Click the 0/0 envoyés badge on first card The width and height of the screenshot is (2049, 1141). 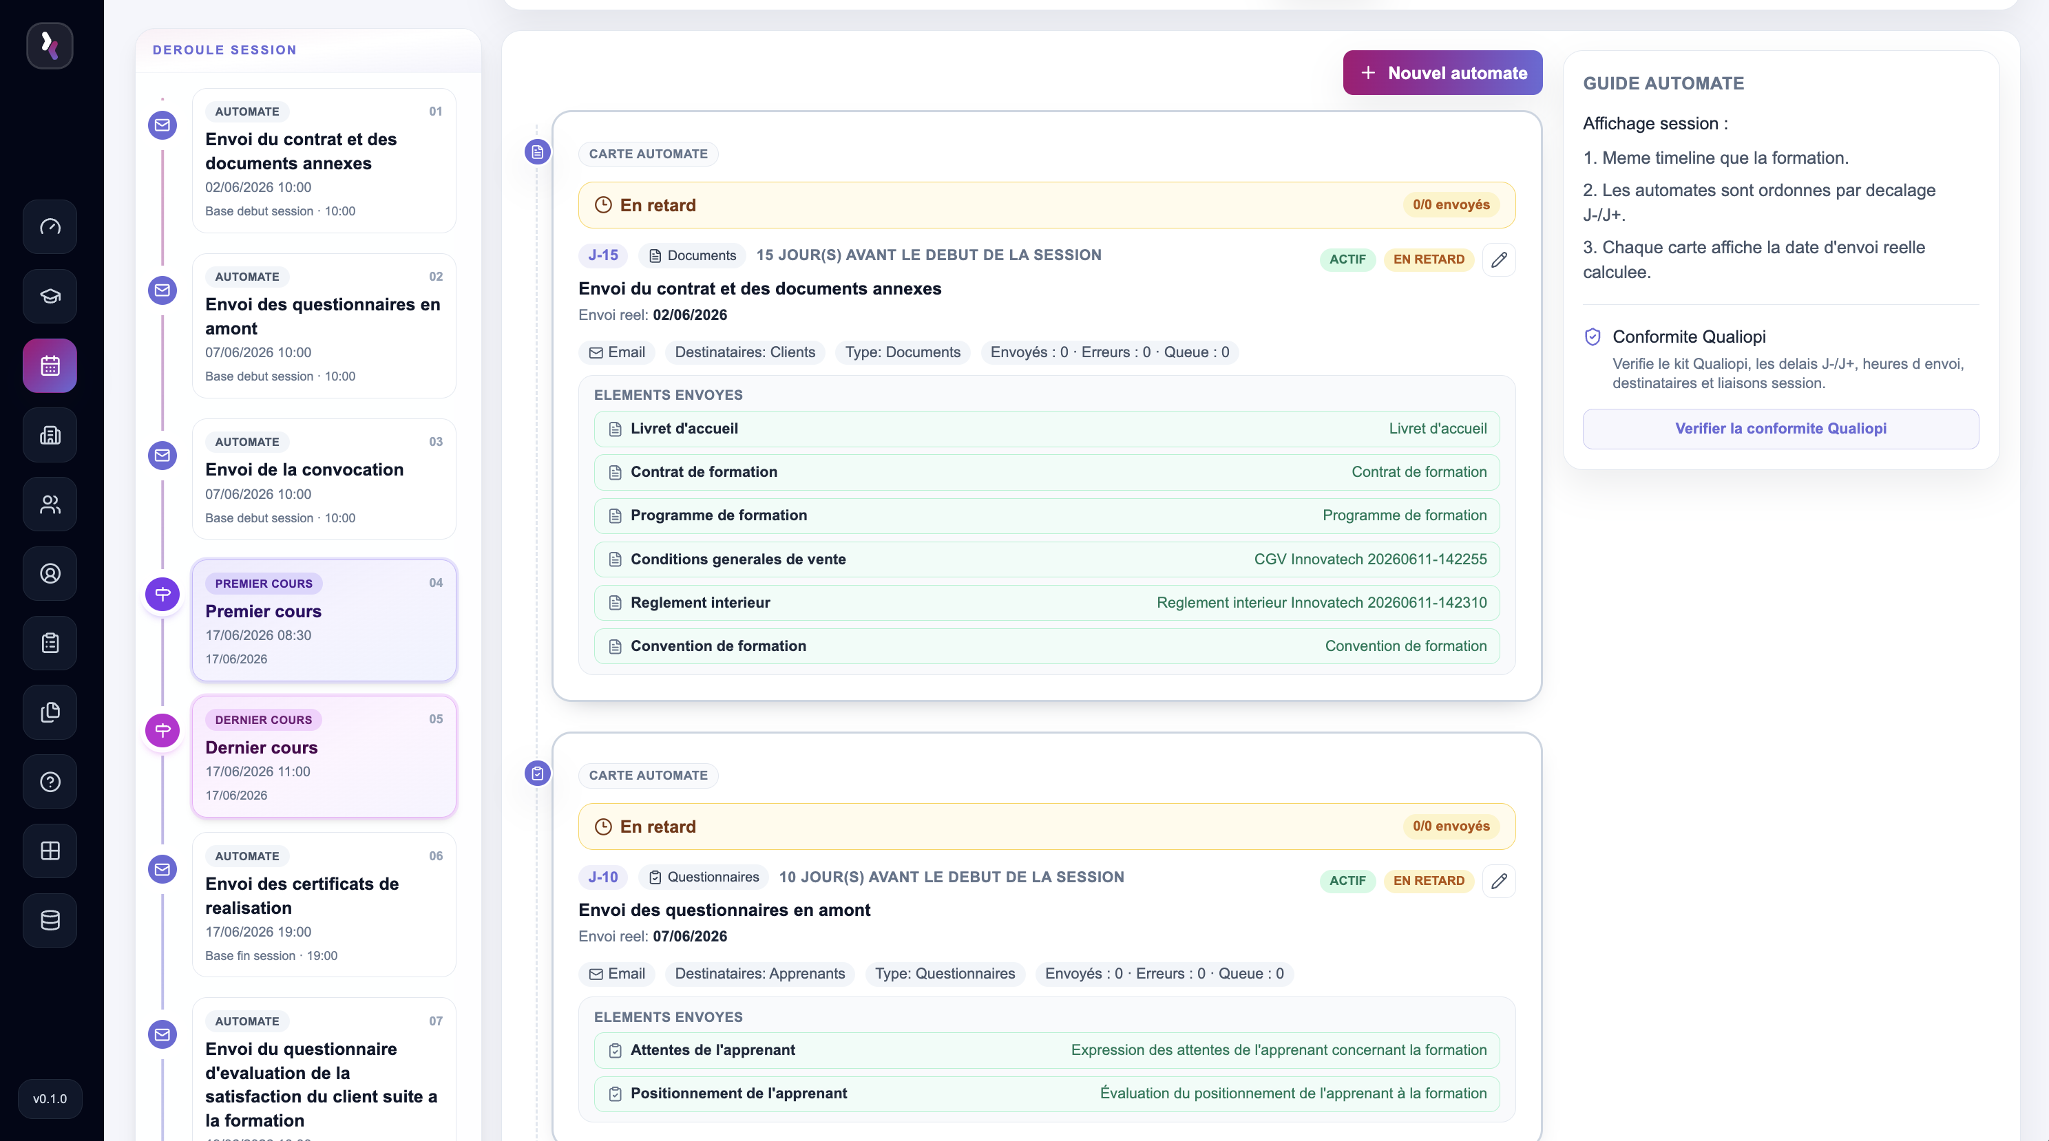tap(1451, 205)
